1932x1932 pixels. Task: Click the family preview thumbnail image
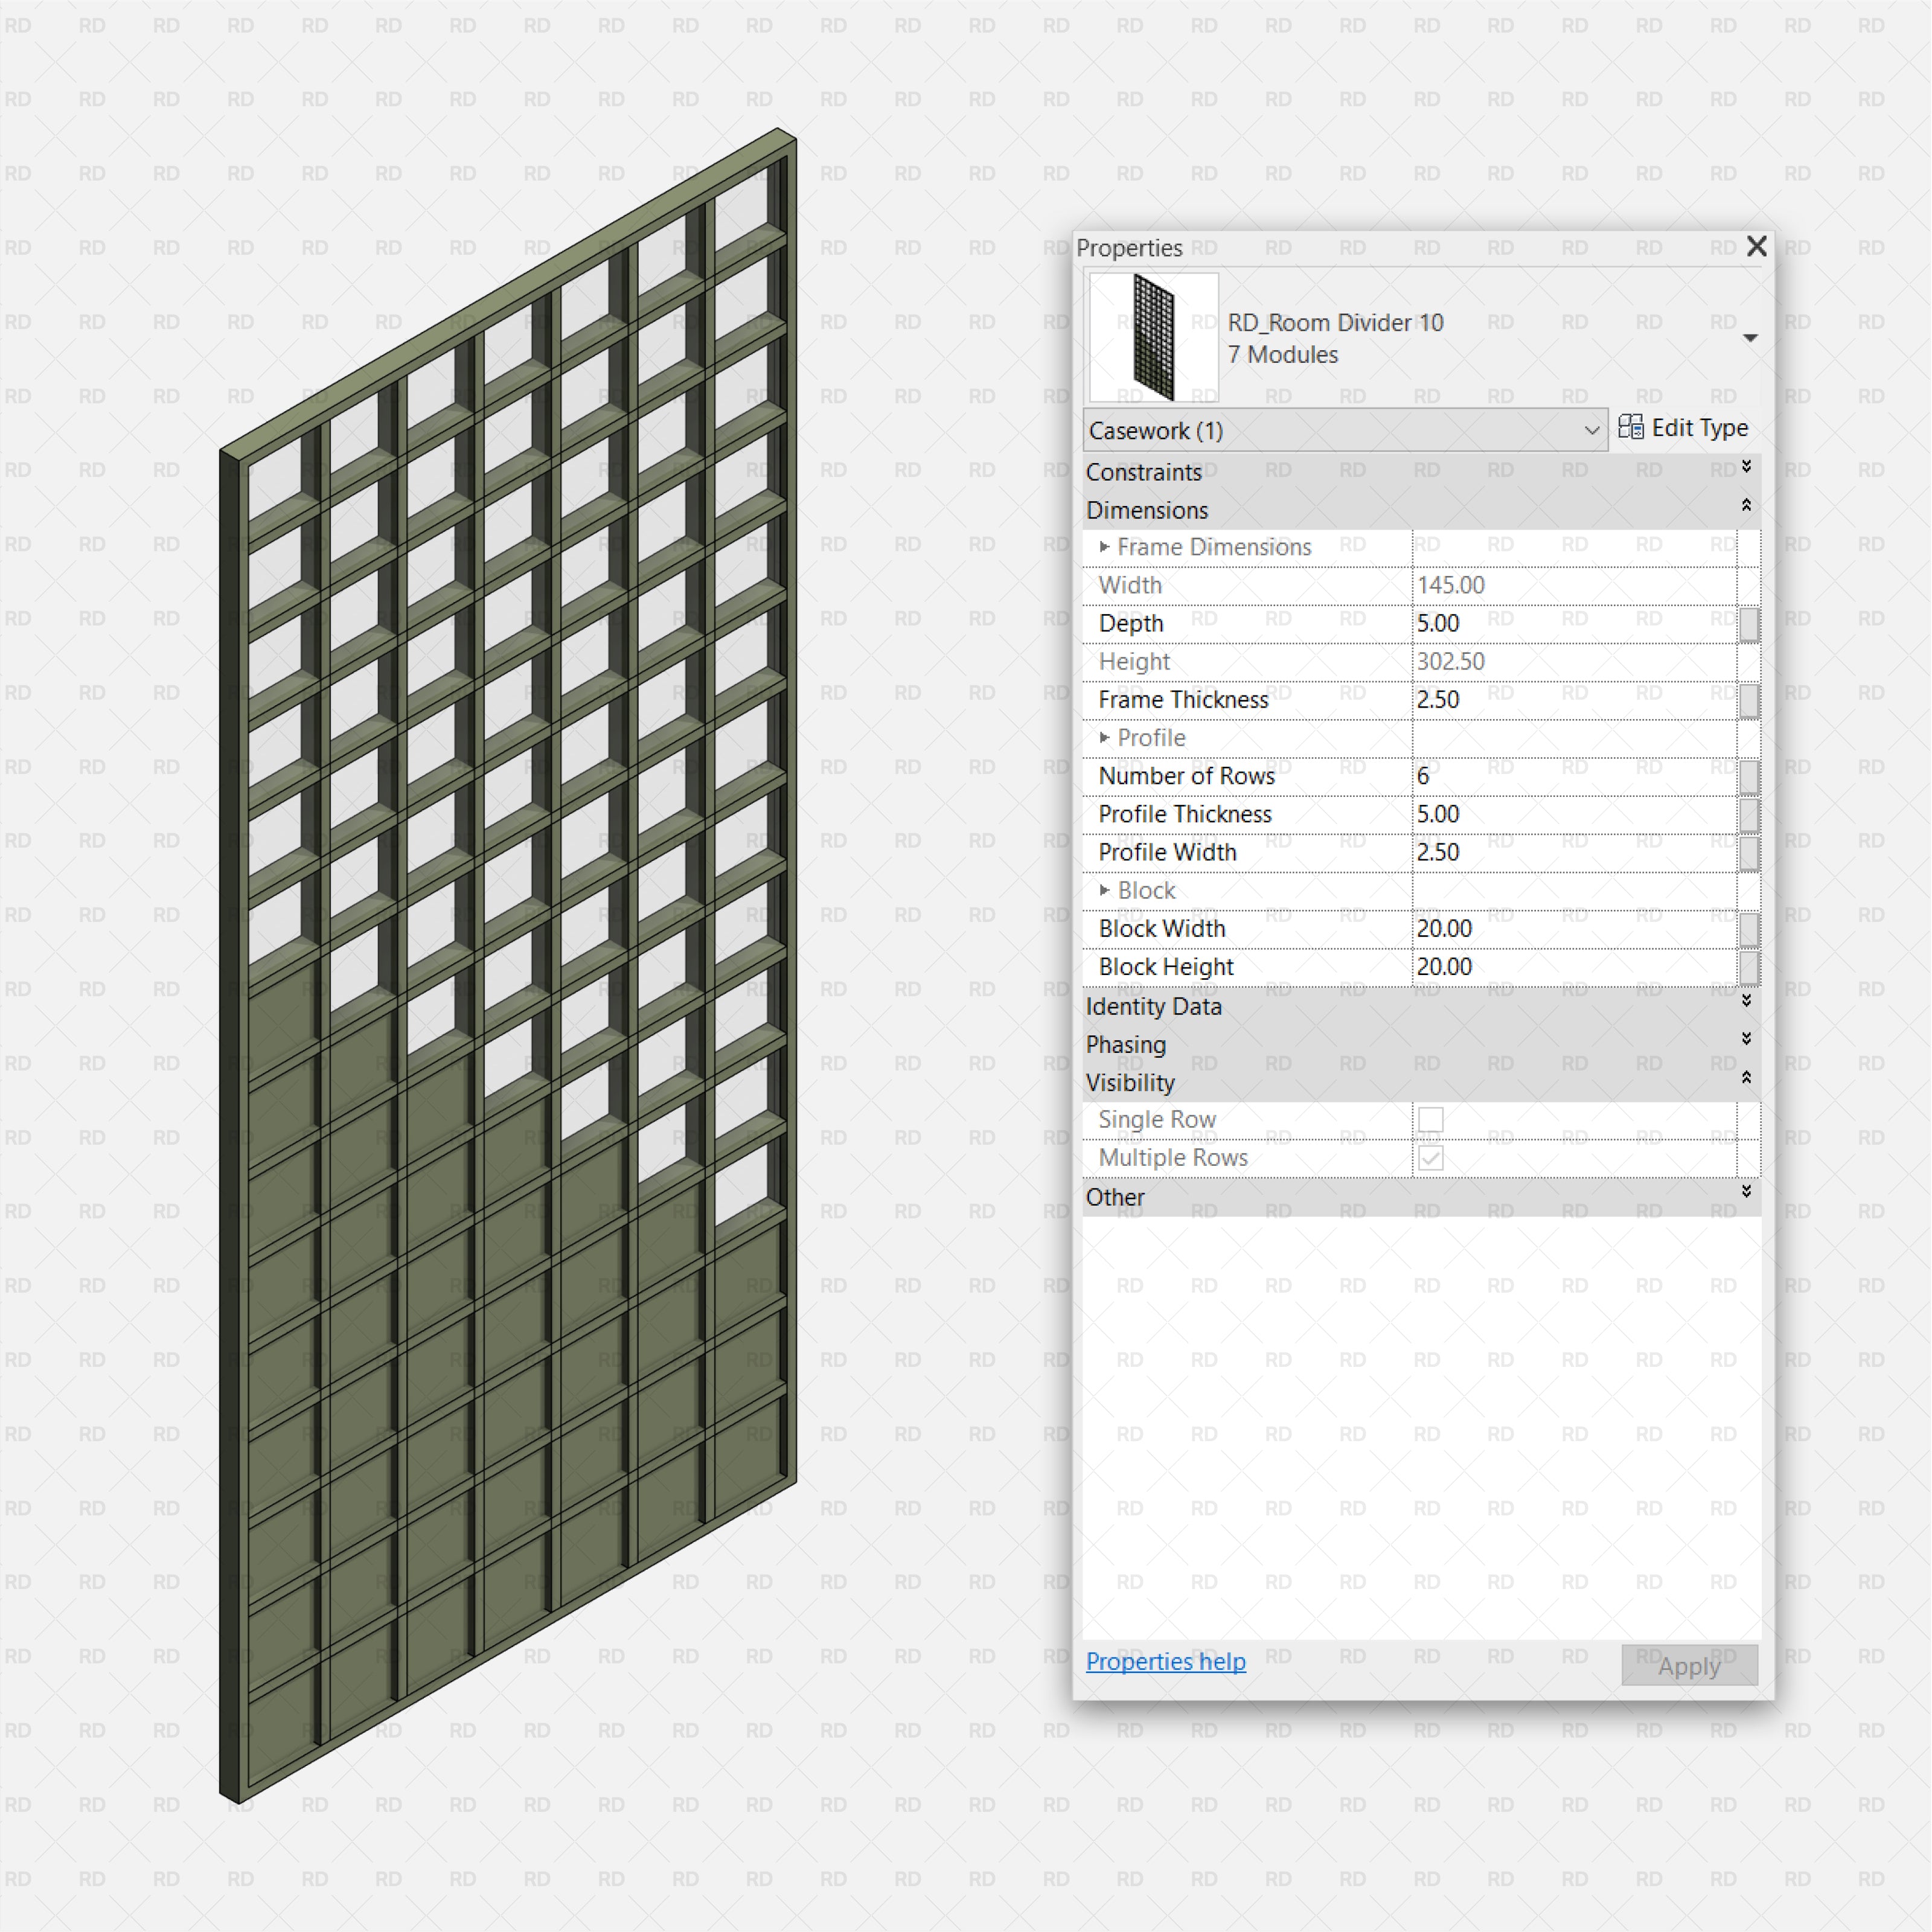pyautogui.click(x=1155, y=336)
